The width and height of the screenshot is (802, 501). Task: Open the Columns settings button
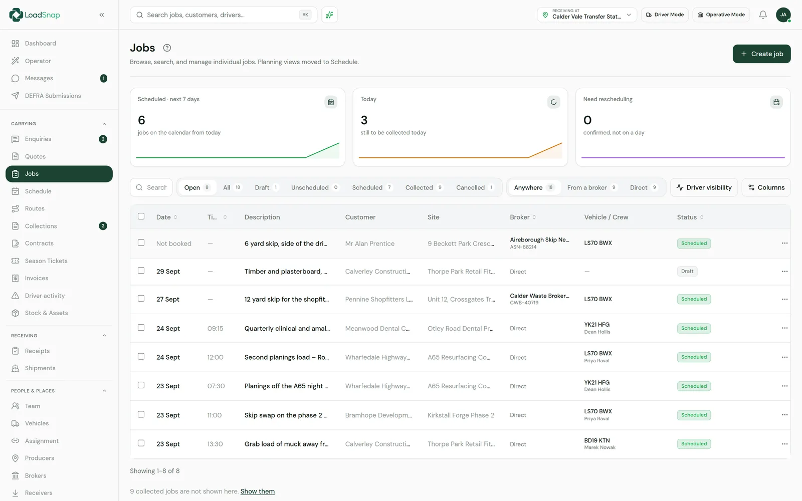[x=766, y=188]
